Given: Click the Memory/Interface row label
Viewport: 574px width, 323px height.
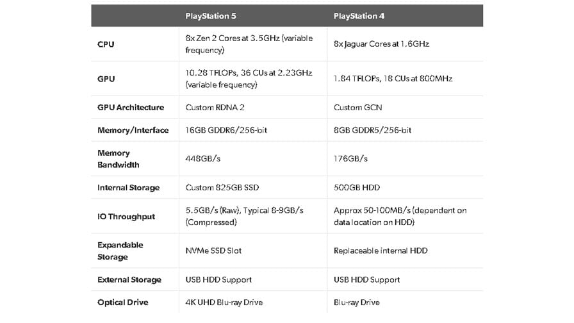Looking at the screenshot, I should (x=133, y=130).
